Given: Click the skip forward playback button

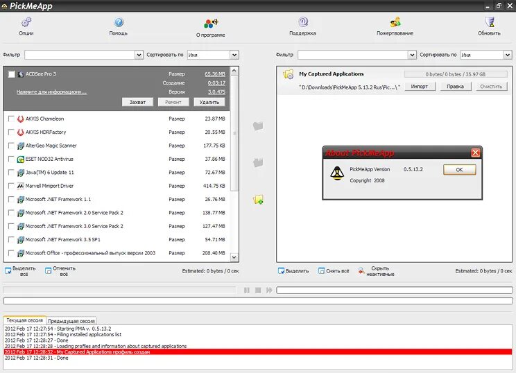Looking at the screenshot, I should coord(269,290).
